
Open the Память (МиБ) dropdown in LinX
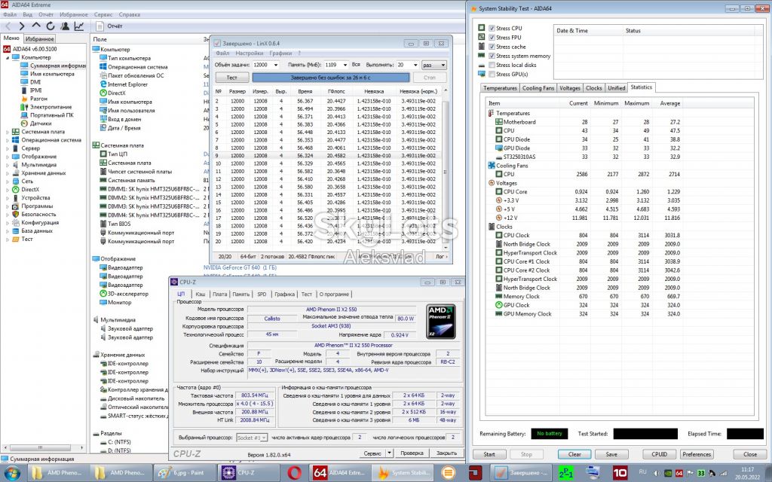pyautogui.click(x=345, y=65)
